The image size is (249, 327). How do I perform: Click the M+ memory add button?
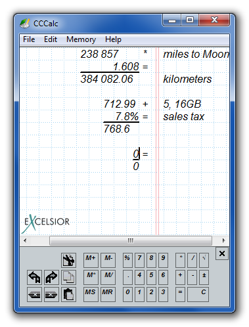click(91, 260)
